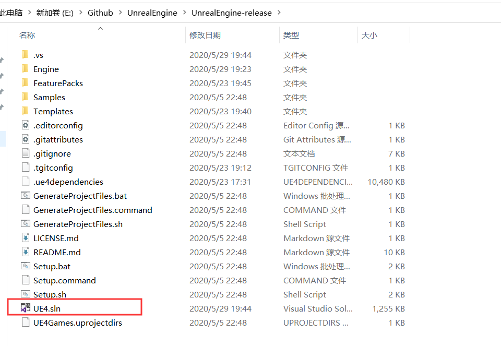Screen dimensions: 501x346
Task: Click the .ue4dependencies file icon
Action: point(26,181)
